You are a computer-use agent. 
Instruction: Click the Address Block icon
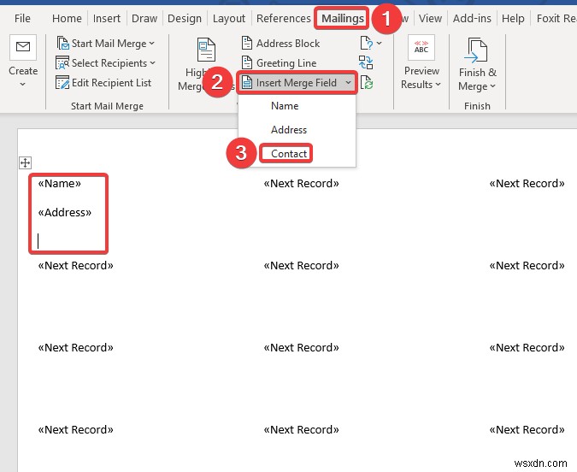pos(247,43)
